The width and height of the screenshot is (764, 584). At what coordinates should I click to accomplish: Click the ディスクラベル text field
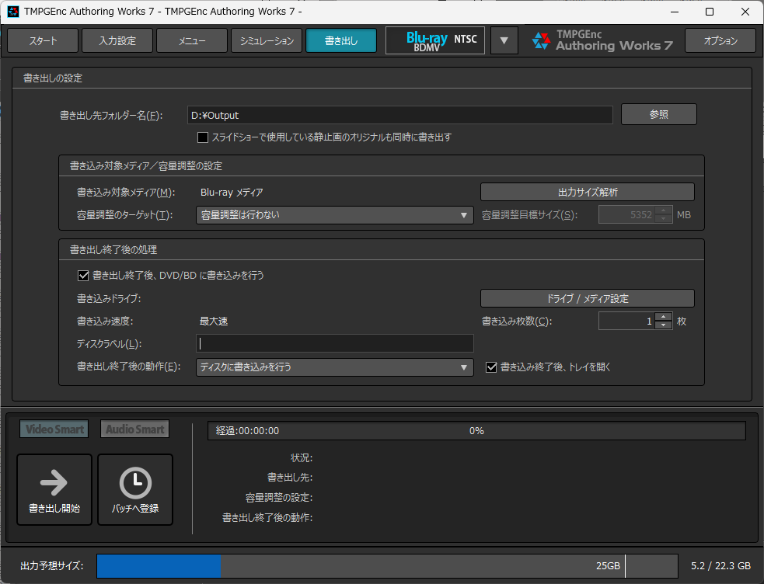tap(334, 343)
